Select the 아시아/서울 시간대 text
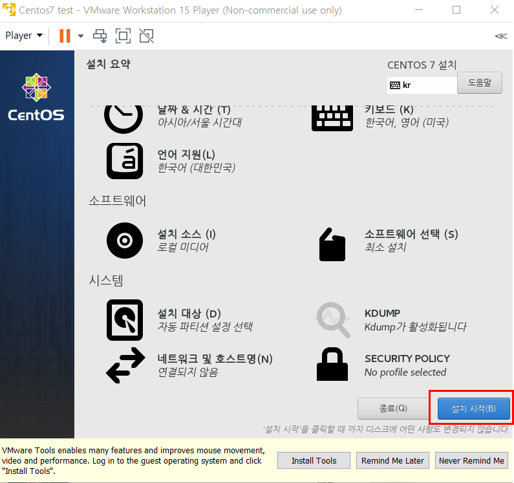 200,122
